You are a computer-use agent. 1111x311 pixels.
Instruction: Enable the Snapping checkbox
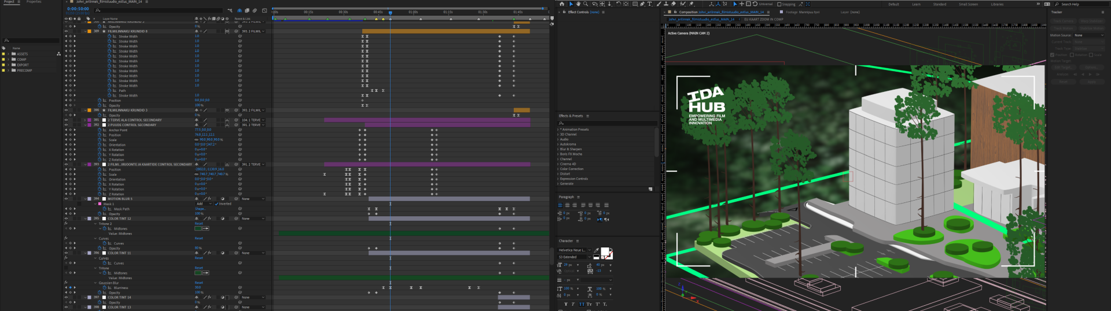779,4
